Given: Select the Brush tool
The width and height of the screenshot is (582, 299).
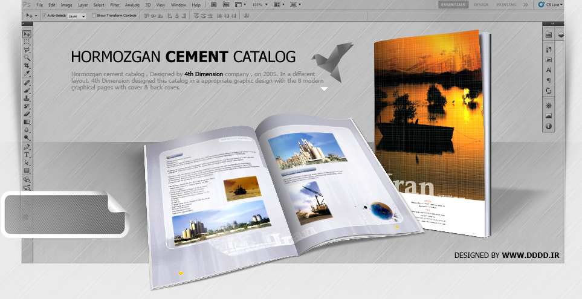Looking at the screenshot, I should click(x=27, y=90).
